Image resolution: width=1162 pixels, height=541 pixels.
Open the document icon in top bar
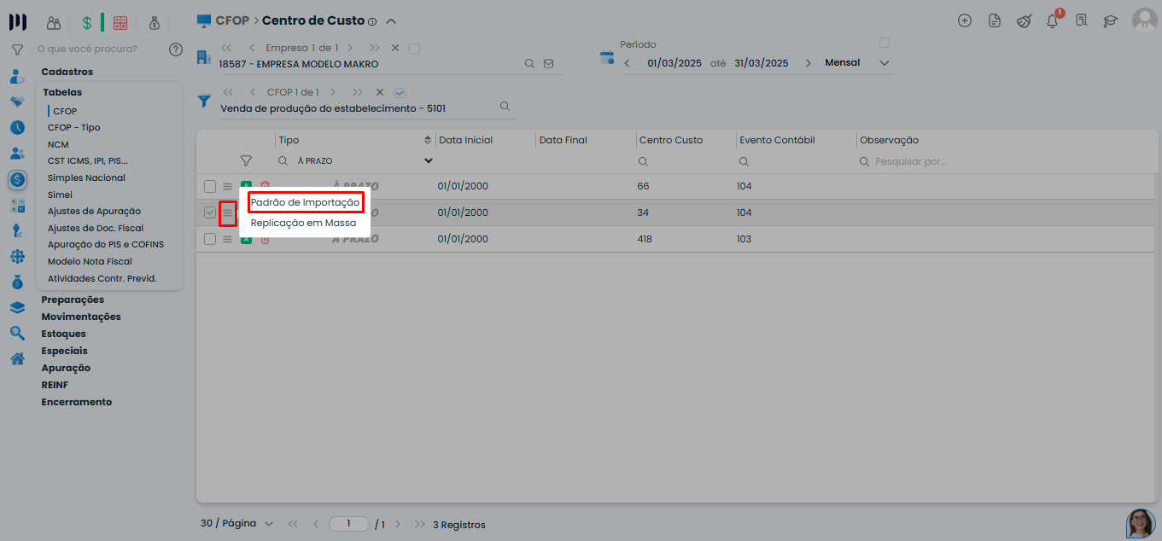(995, 21)
